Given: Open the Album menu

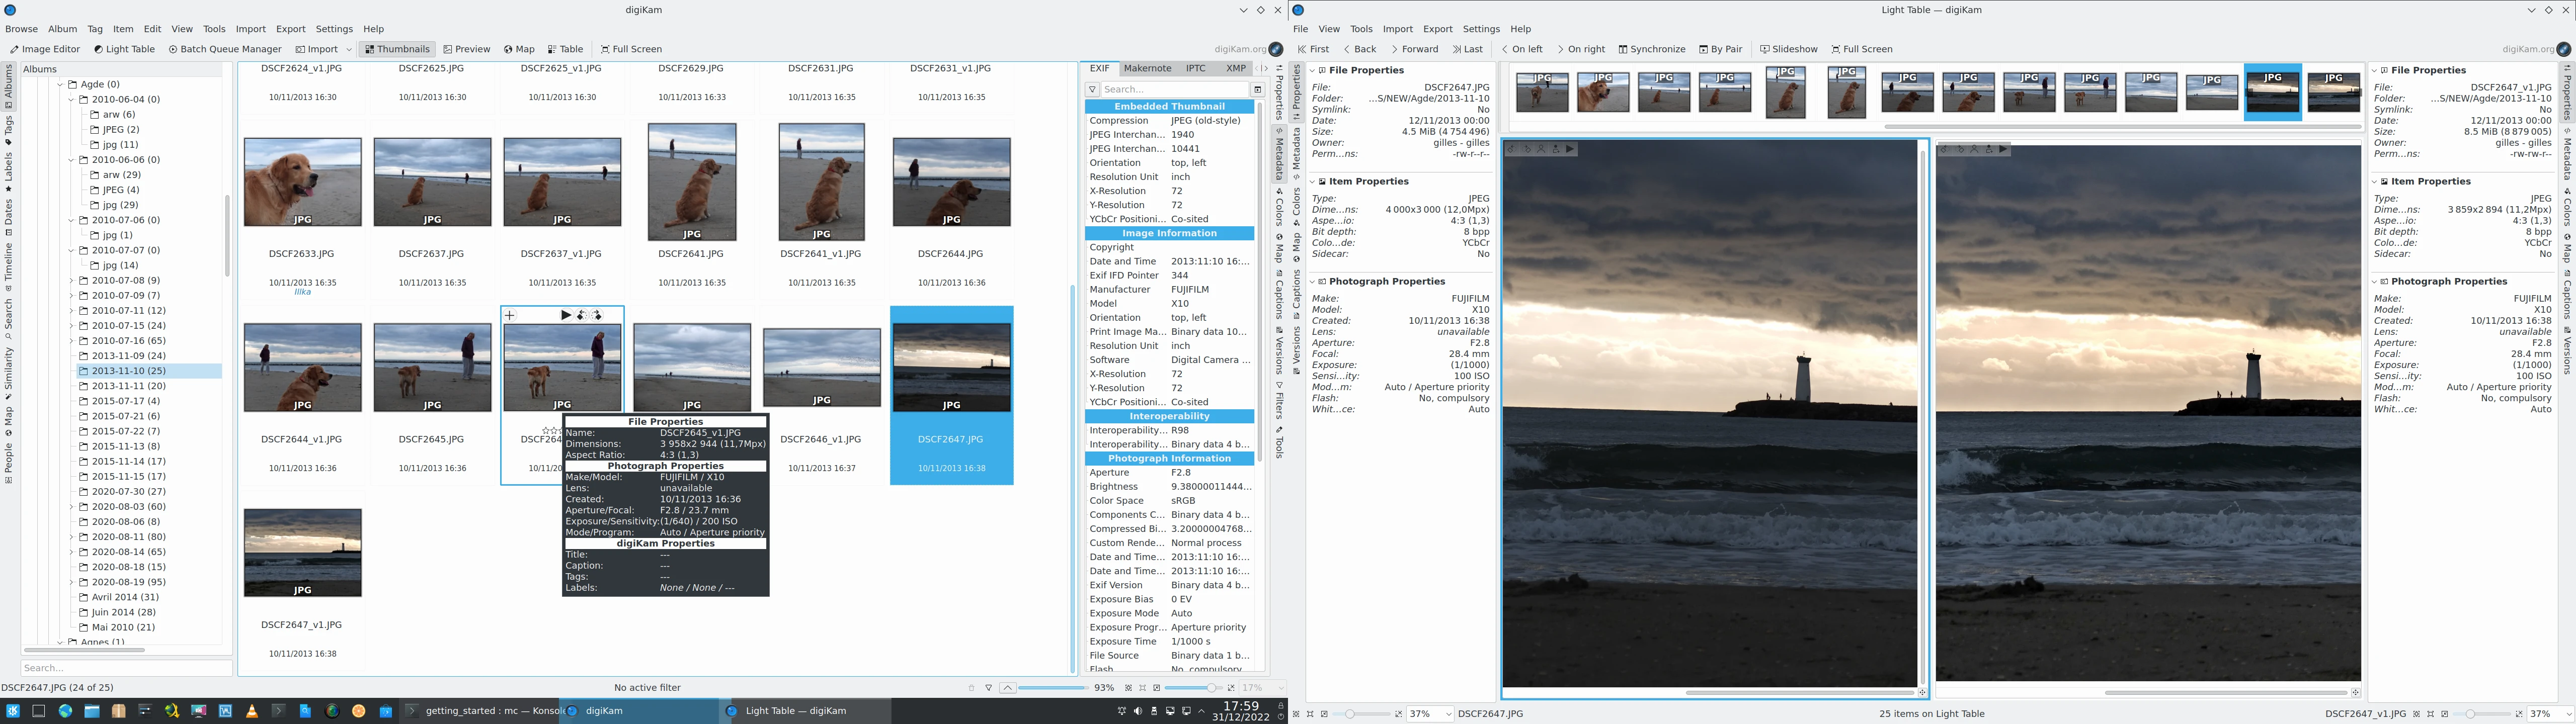Looking at the screenshot, I should click(62, 29).
